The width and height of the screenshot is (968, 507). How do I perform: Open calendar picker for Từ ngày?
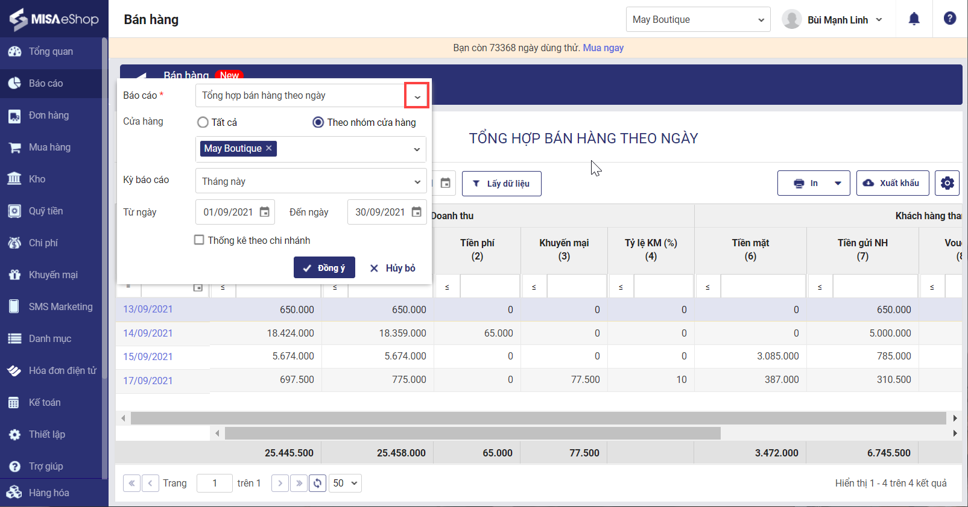coord(264,212)
